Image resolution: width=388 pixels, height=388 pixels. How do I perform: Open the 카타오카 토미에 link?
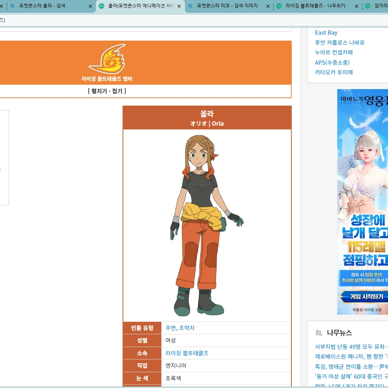[x=334, y=72]
